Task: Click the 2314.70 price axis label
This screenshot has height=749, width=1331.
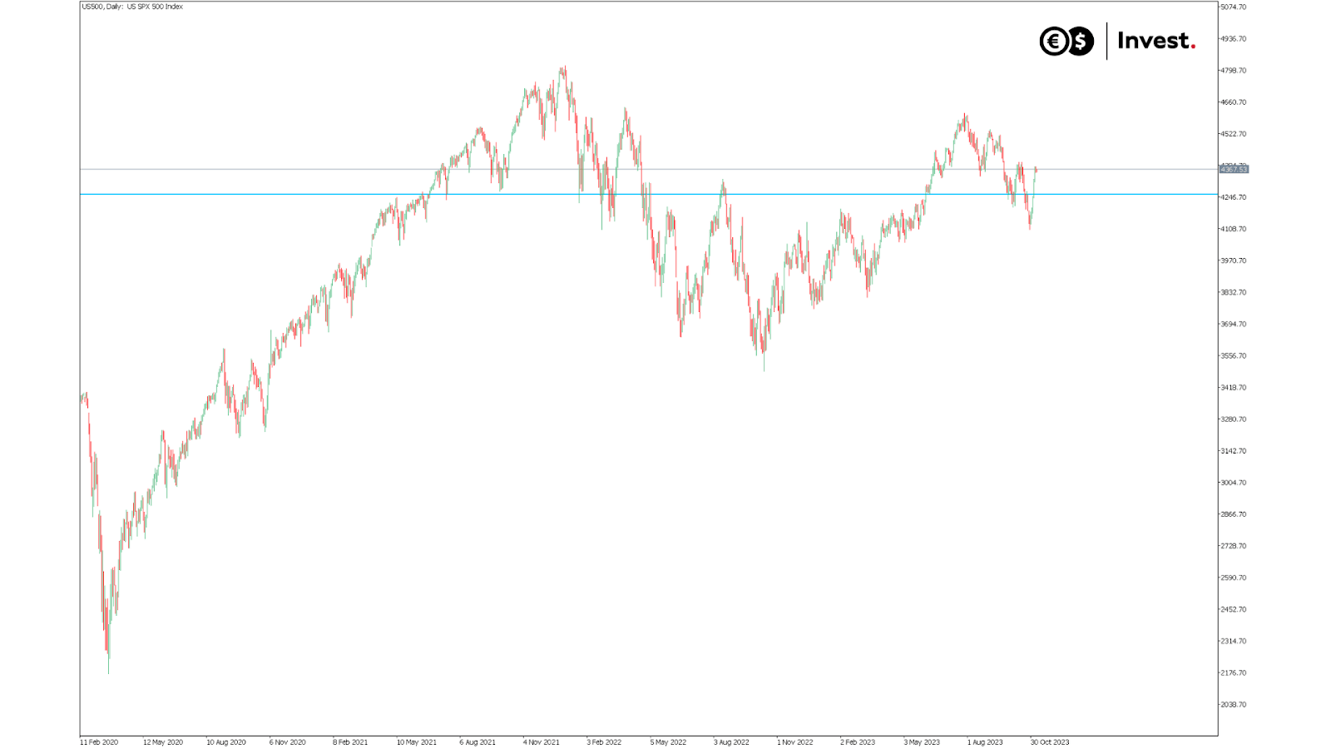Action: [1233, 641]
